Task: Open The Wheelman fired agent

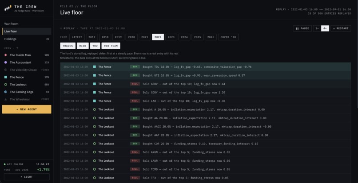Action: pos(27,99)
